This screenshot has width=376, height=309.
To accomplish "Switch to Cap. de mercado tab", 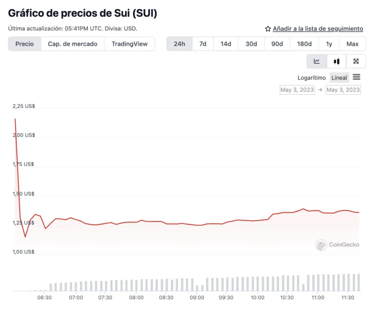I will pyautogui.click(x=73, y=44).
